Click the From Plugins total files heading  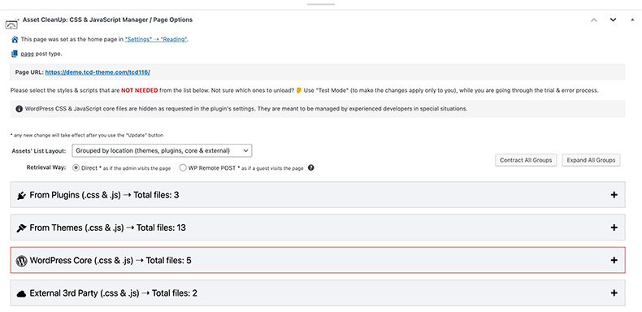[x=104, y=195]
